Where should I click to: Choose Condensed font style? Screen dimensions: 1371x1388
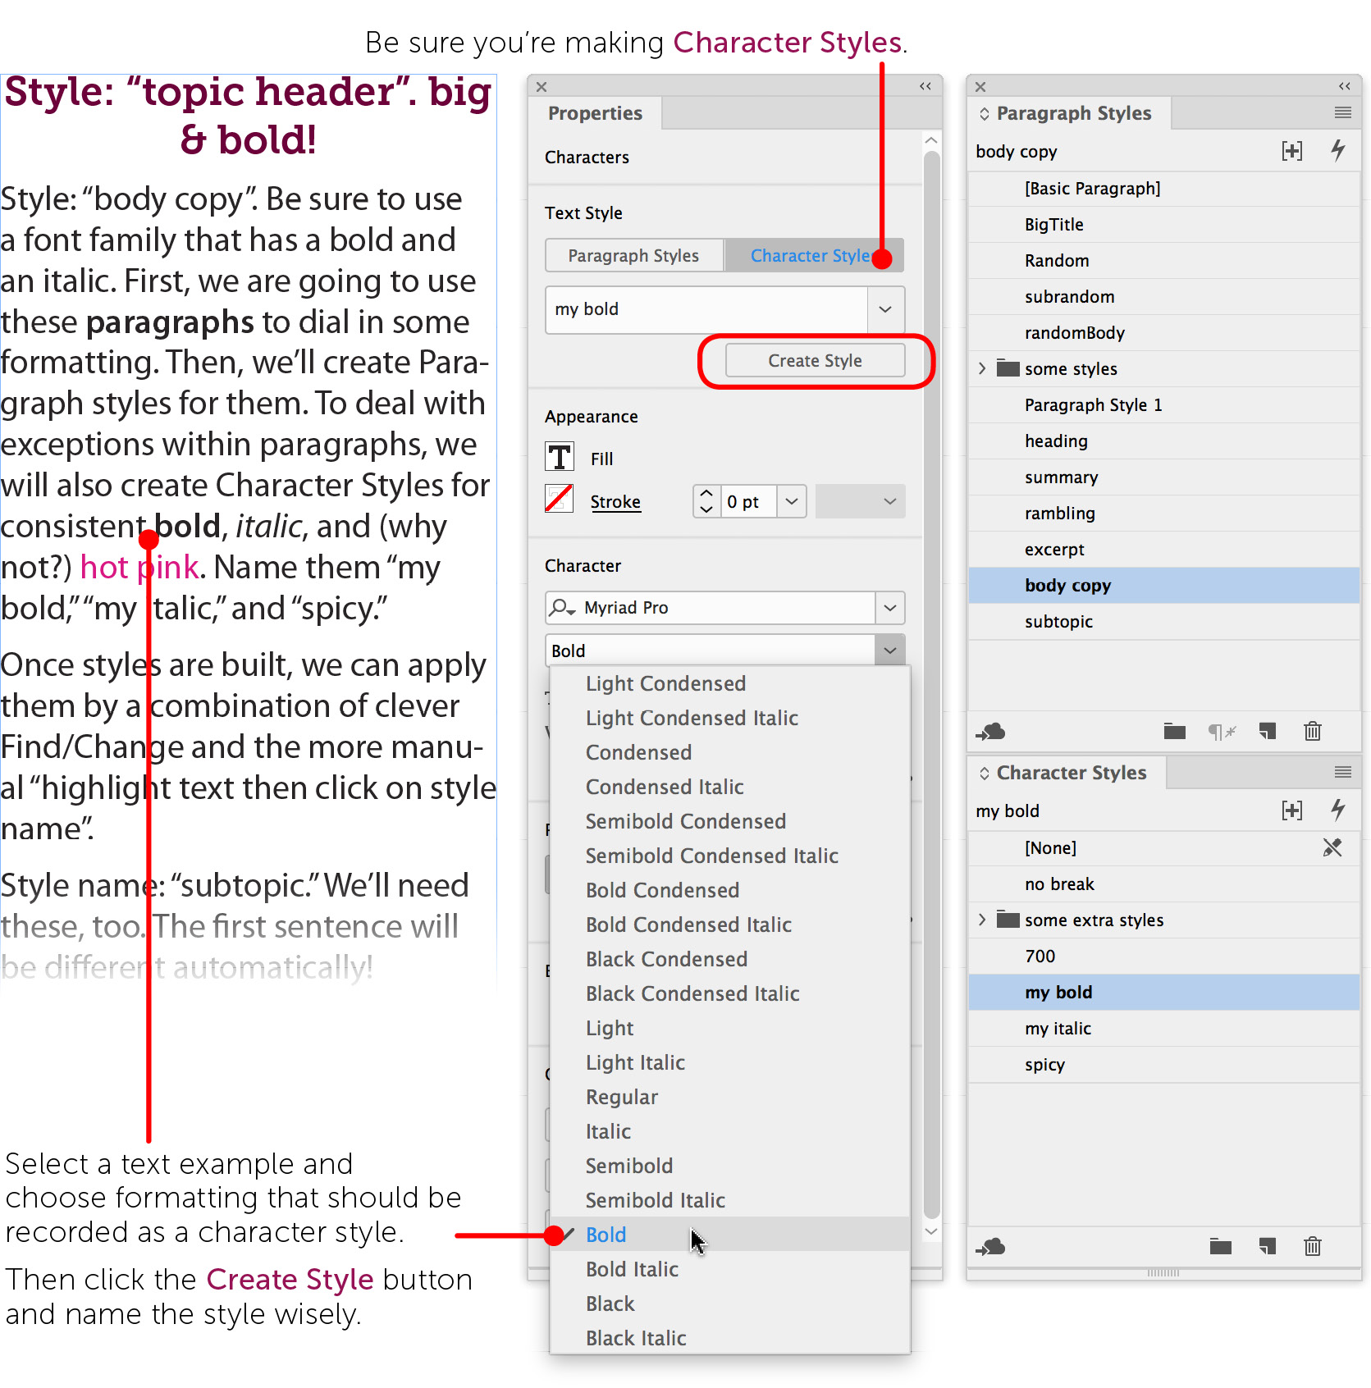[x=729, y=752]
